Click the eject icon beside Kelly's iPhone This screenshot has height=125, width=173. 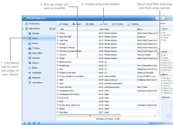(54, 29)
